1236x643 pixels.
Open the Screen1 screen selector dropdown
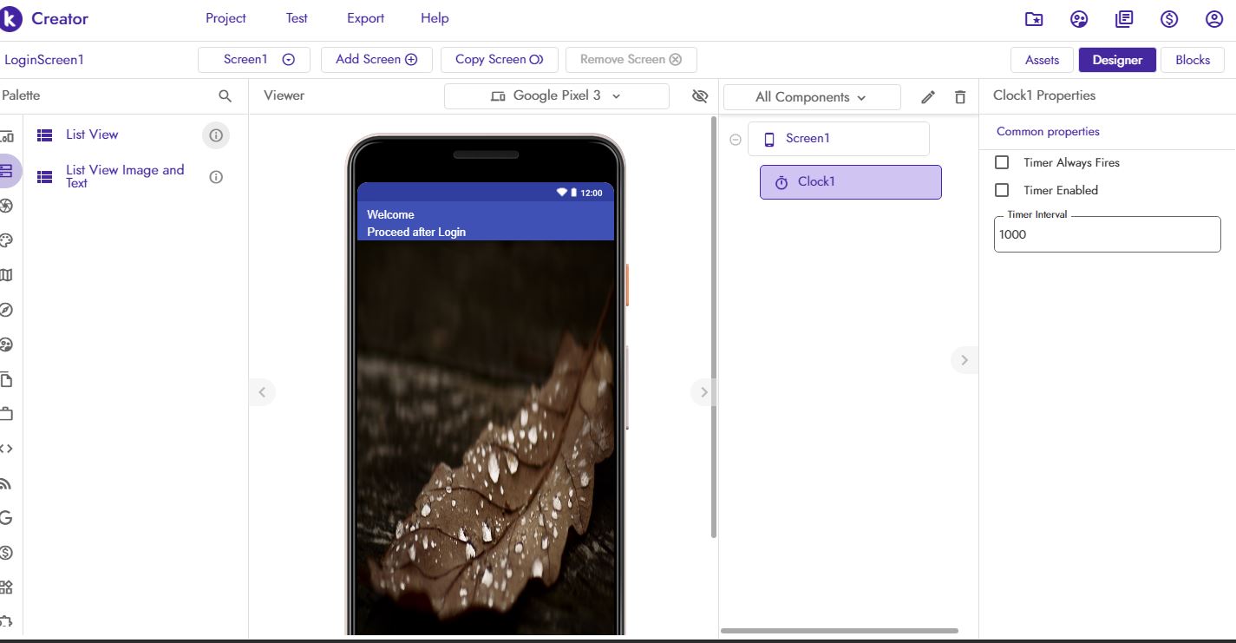254,59
